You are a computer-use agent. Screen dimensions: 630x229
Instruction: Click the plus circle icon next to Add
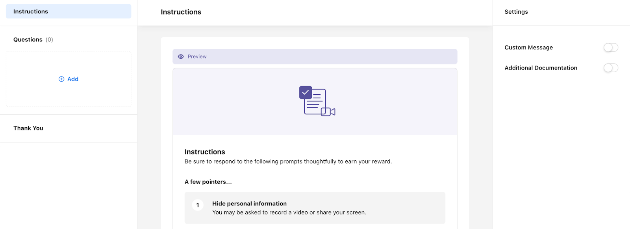point(61,79)
